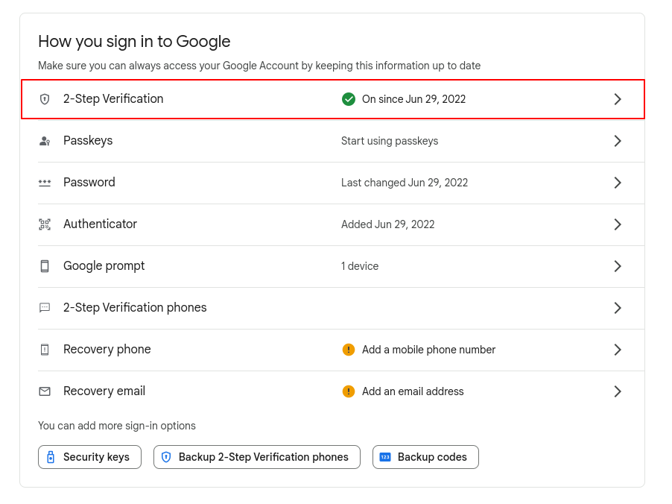
Task: Click "Add a mobile phone number" text
Action: point(428,350)
